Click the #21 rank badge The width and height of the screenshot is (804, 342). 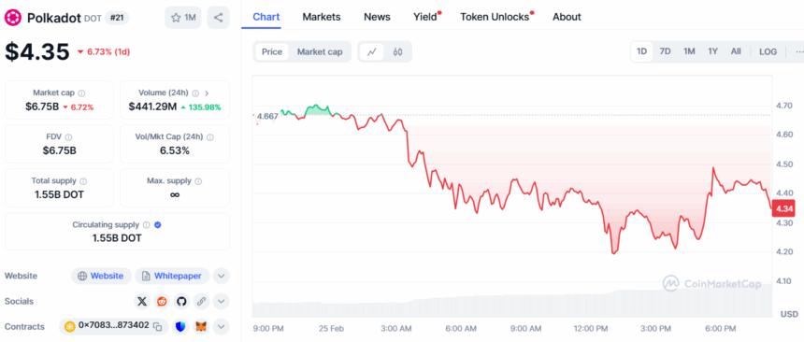(x=117, y=18)
